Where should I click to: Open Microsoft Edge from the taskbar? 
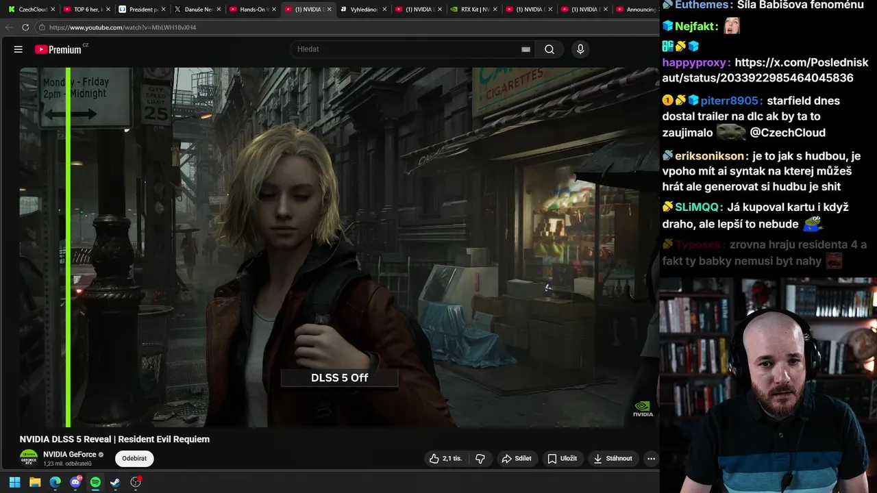[x=55, y=482]
